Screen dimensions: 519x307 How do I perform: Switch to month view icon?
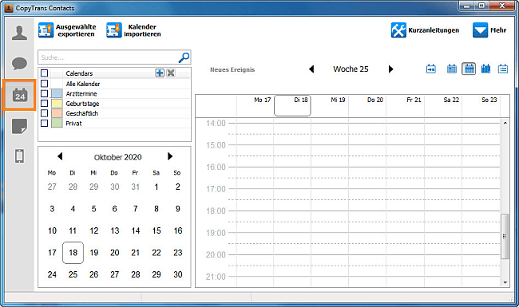point(486,69)
